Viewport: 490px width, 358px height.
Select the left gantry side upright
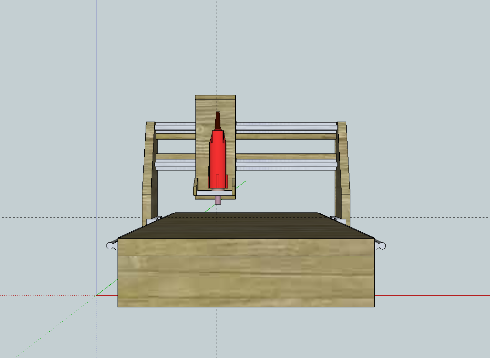point(149,173)
